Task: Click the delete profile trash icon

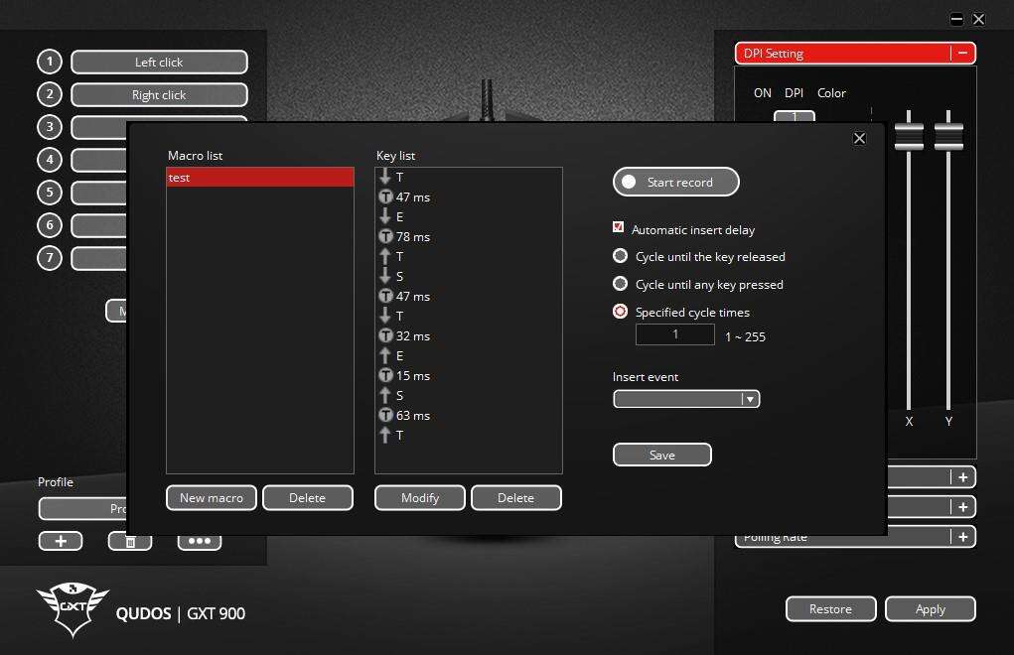Action: pos(130,541)
